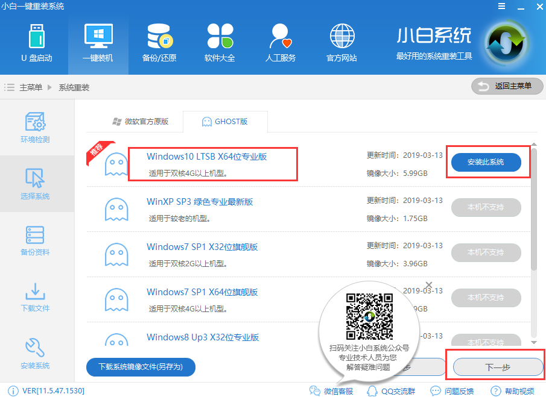Click the 镜像大小: 5.99GB text
This screenshot has height=397, width=546.
point(397,173)
